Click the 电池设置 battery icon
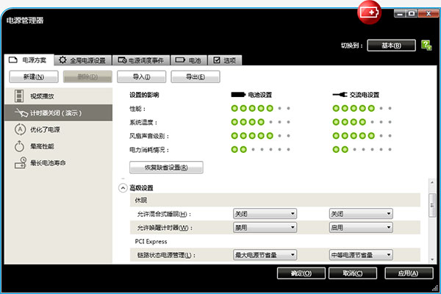The width and height of the screenshot is (441, 294). tap(238, 95)
